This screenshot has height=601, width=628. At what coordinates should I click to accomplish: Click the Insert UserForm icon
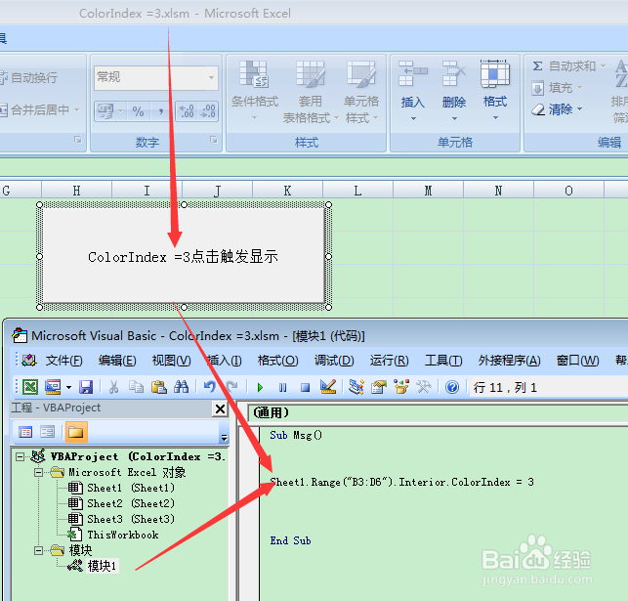pos(53,387)
